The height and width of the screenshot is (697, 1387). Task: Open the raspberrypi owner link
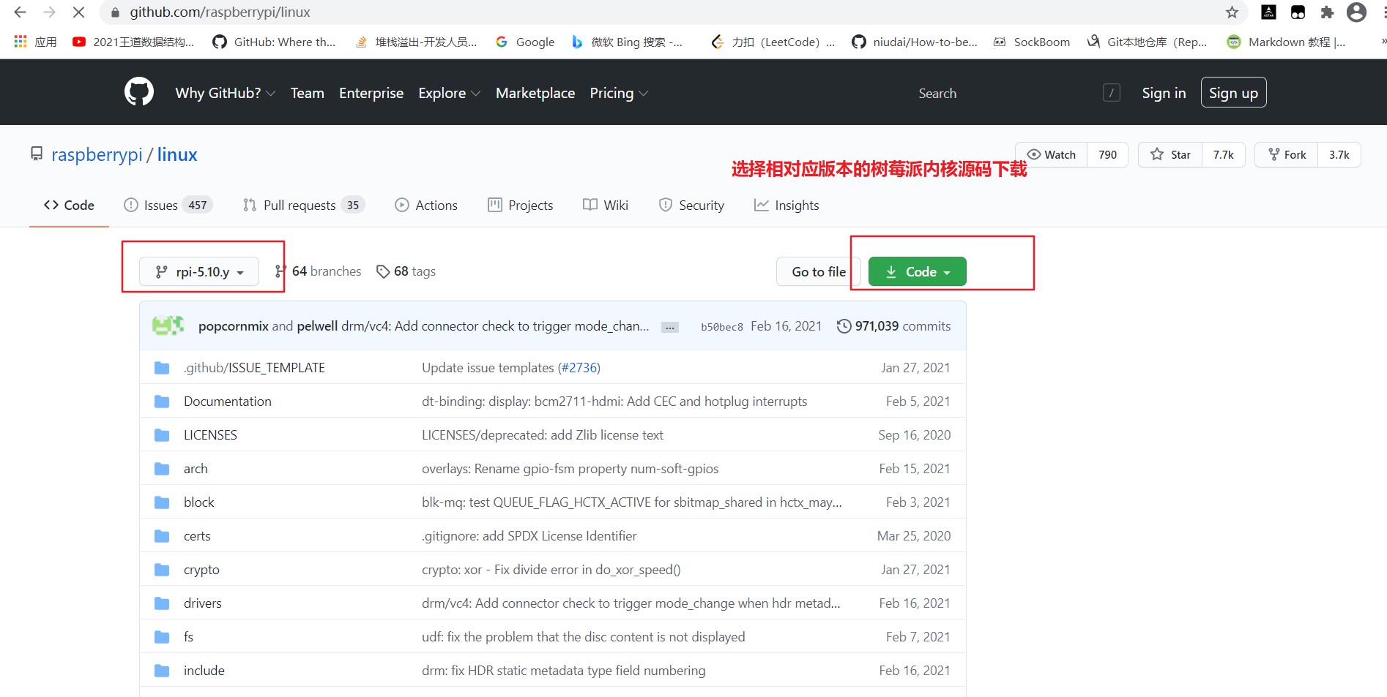(x=97, y=154)
